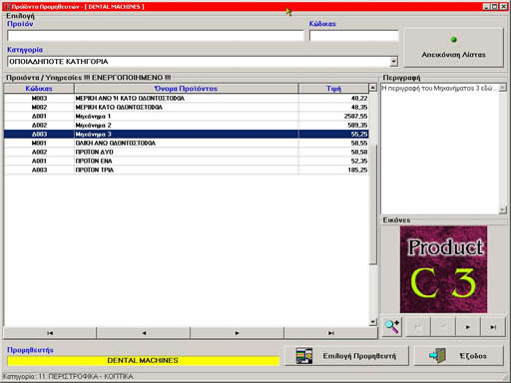Jump to last product image arrow
Screen dimensions: 511x383
tap(493, 327)
